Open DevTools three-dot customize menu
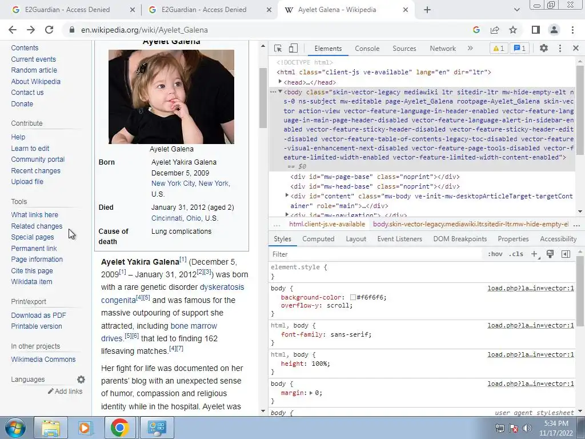 [x=560, y=48]
